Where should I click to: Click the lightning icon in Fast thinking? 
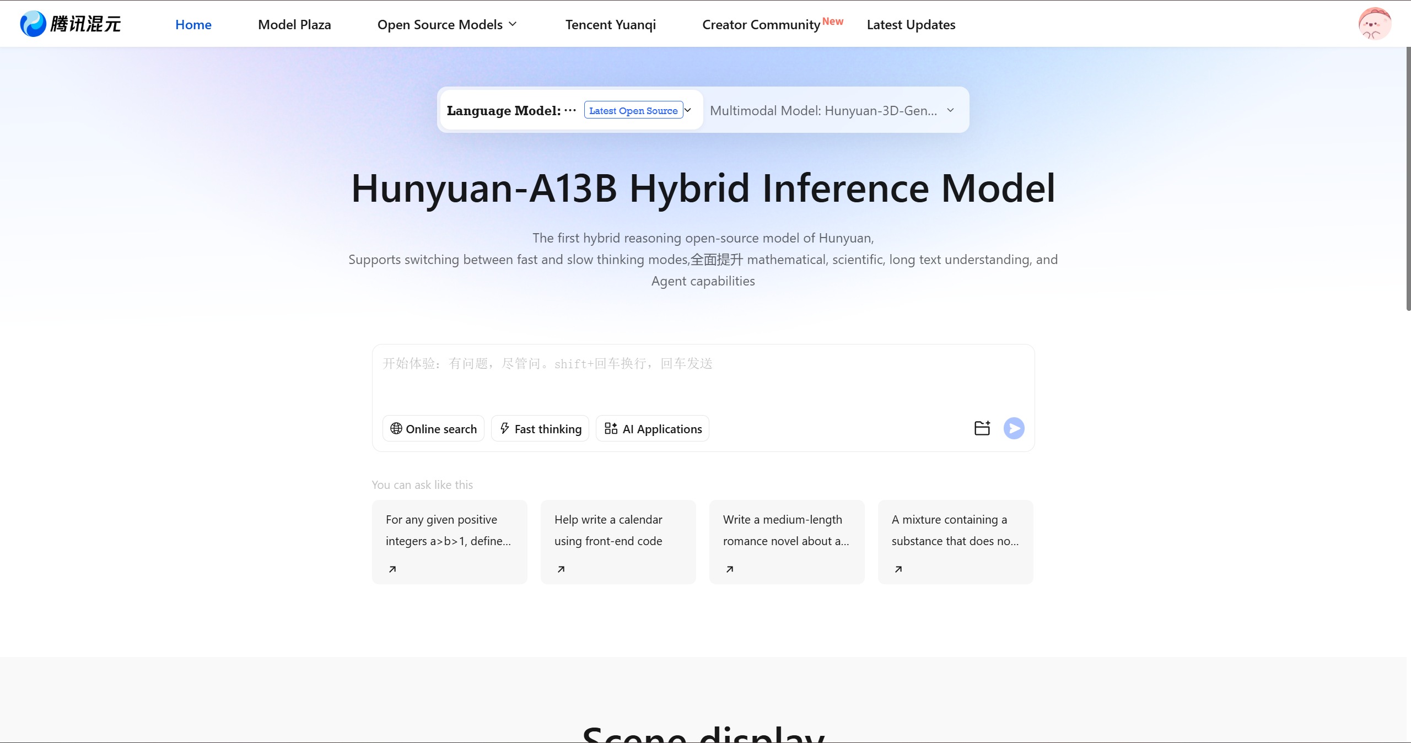(504, 428)
